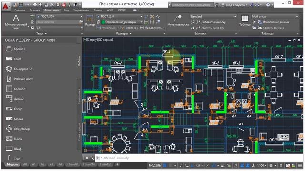
Task: Expand the Текст panel
Action: click(x=41, y=33)
